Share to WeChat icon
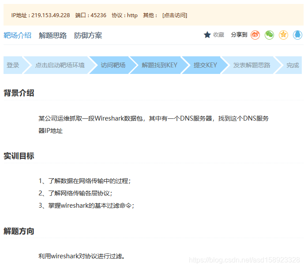The height and width of the screenshot is (268, 304). 269,35
